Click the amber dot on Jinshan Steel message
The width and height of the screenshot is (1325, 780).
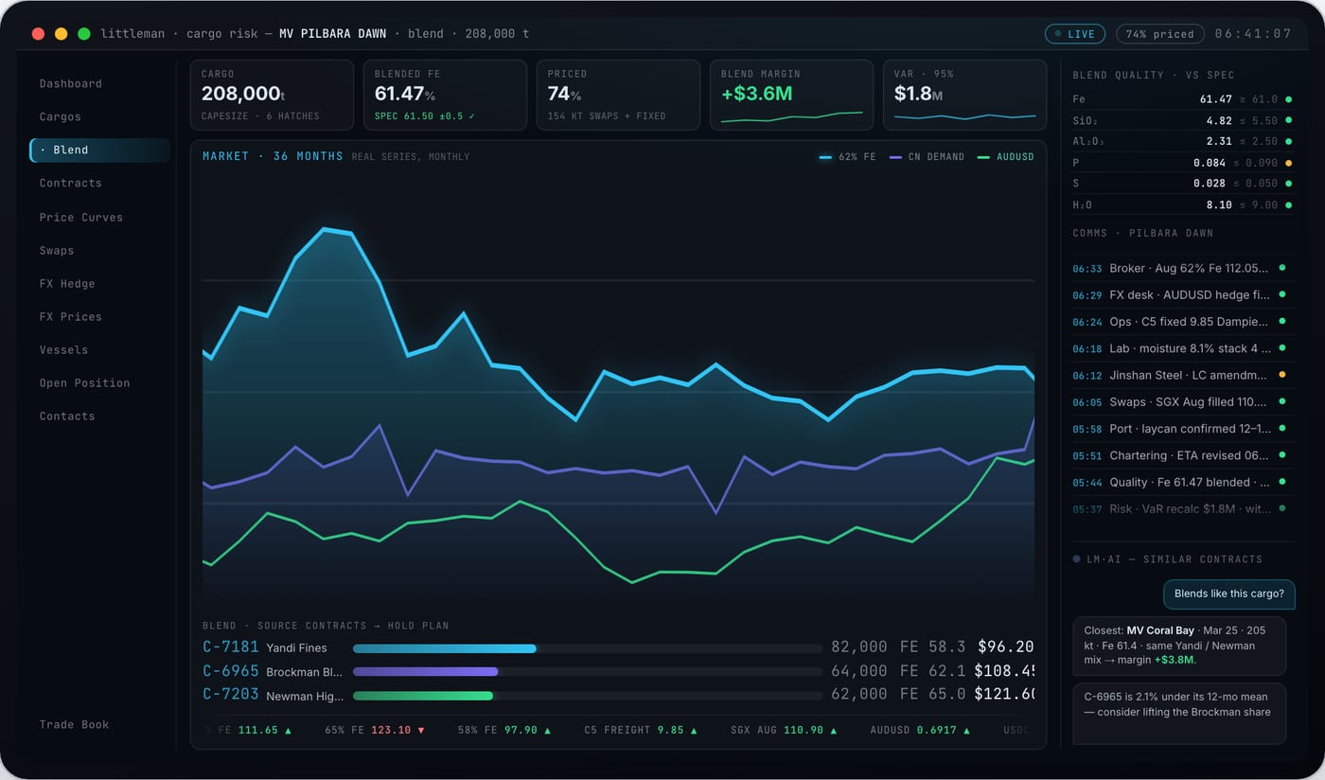click(x=1282, y=375)
